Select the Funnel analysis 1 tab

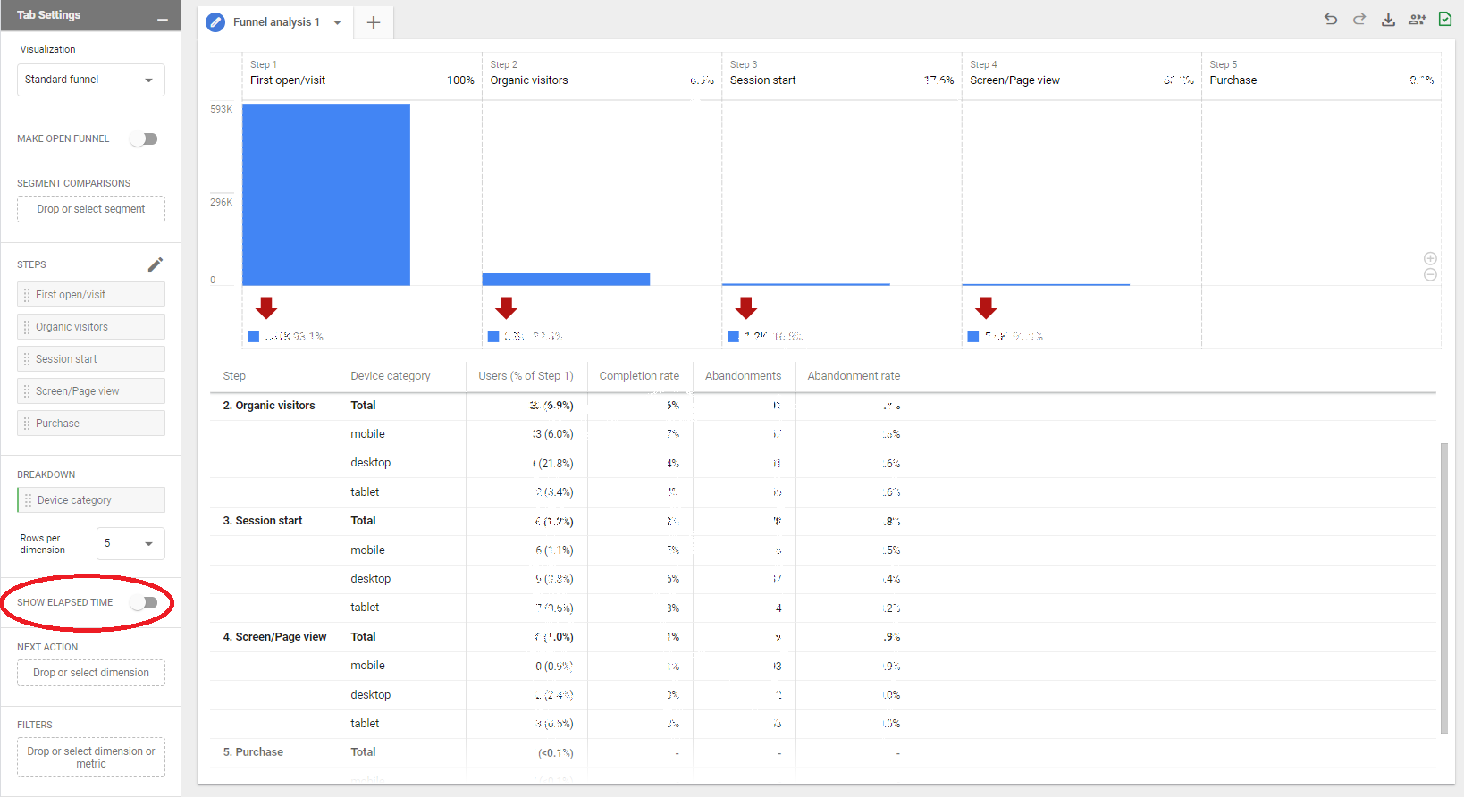click(275, 22)
